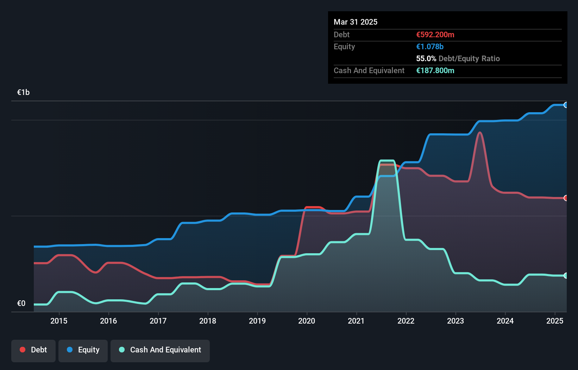Viewport: 578px width, 370px height.
Task: Click the Mar 31 2025 tooltip date
Action: coord(356,22)
